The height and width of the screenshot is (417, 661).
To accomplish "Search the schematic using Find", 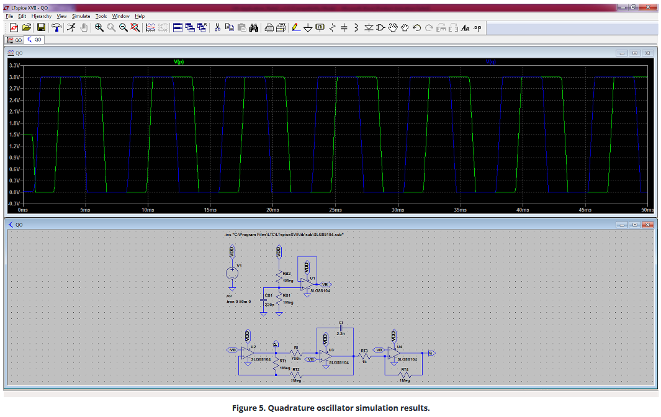I will tap(255, 27).
